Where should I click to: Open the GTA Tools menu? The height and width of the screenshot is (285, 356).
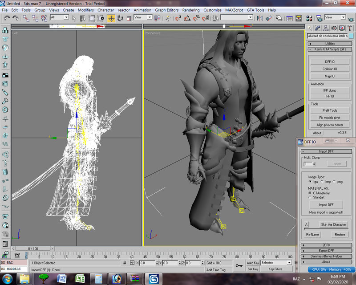255,10
